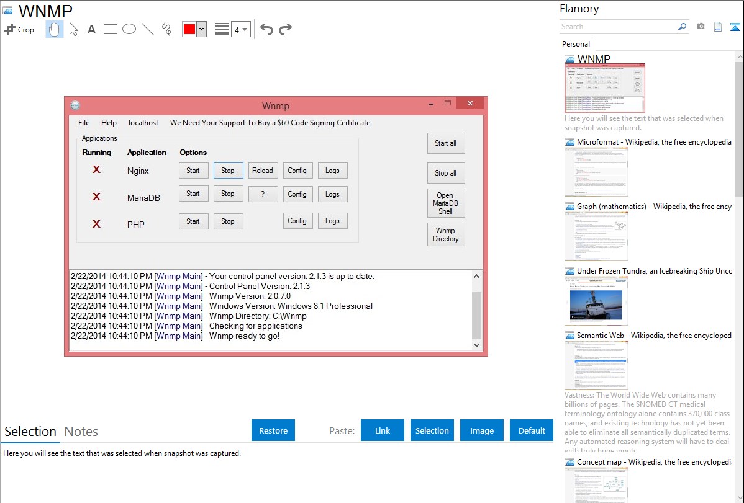Viewport: 744px width, 503px height.
Task: Open the Personal tab in Flamory
Action: click(x=576, y=44)
